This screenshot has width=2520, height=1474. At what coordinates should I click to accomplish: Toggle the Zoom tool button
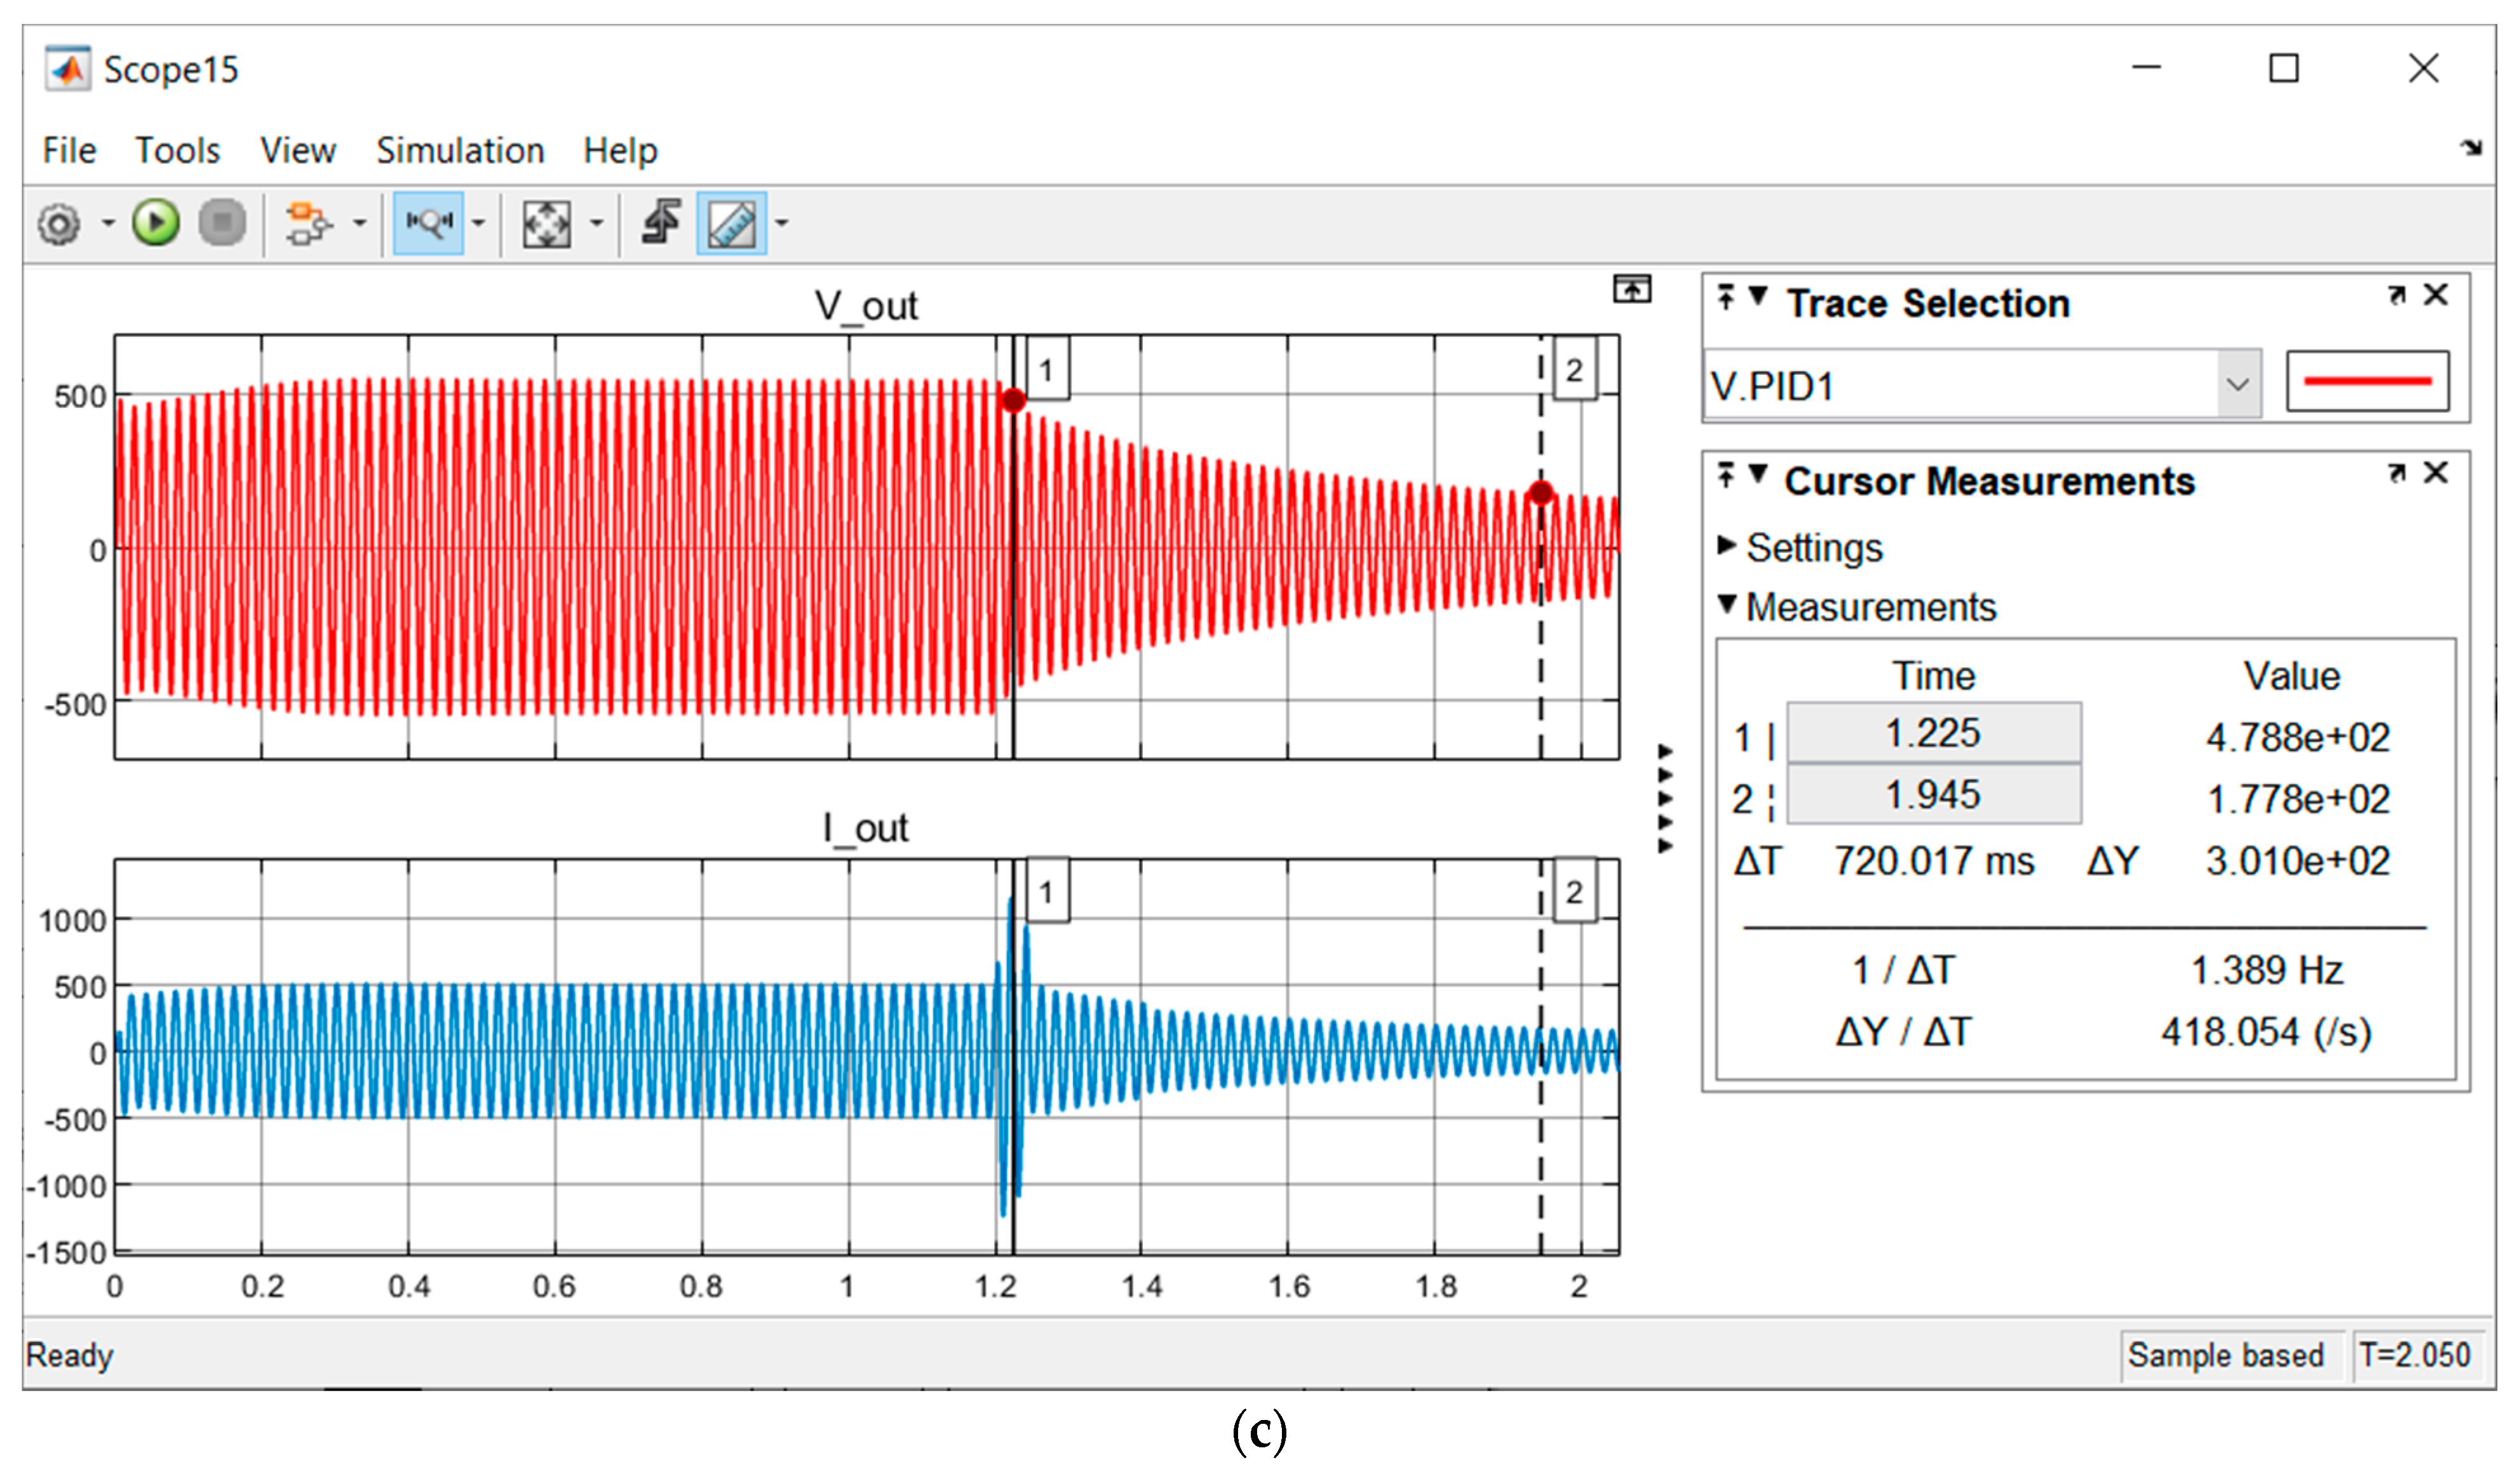(x=429, y=223)
